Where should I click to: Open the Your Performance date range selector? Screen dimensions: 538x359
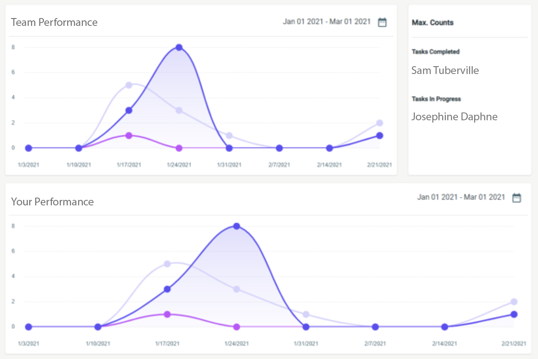click(460, 197)
